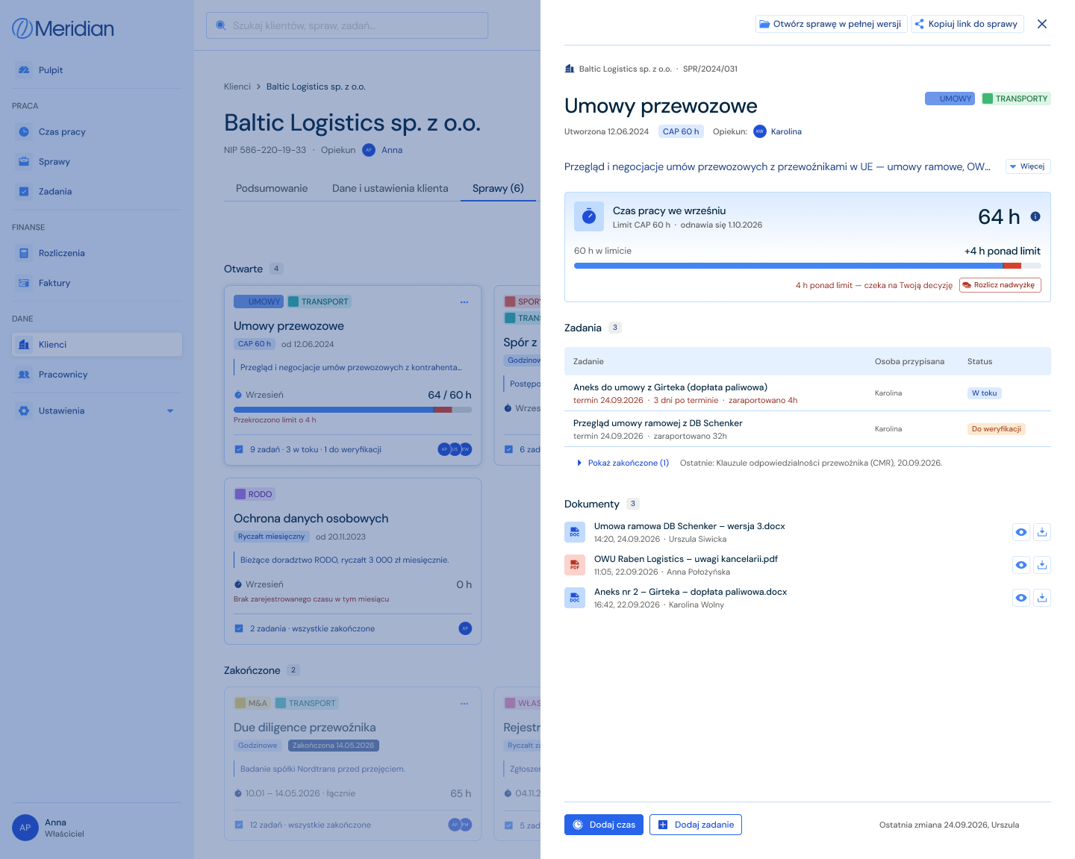Open Pulpit dashboard icon in sidebar
1075x859 pixels.
point(24,70)
